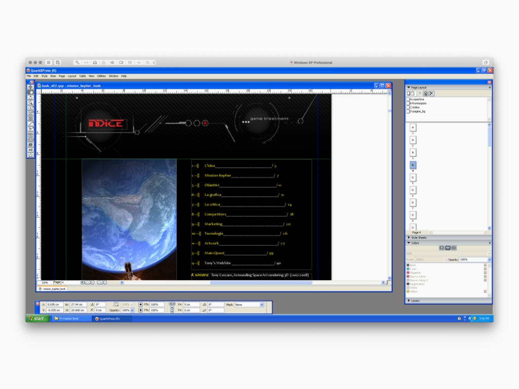The height and width of the screenshot is (389, 519).
Task: Select the background color button in Colors
Action: (x=454, y=248)
